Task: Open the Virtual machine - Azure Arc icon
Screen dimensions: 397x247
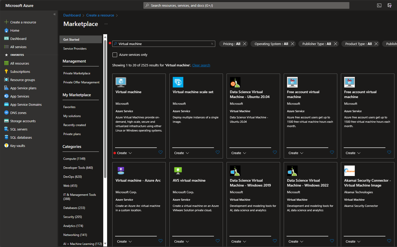Action: pyautogui.click(x=121, y=171)
